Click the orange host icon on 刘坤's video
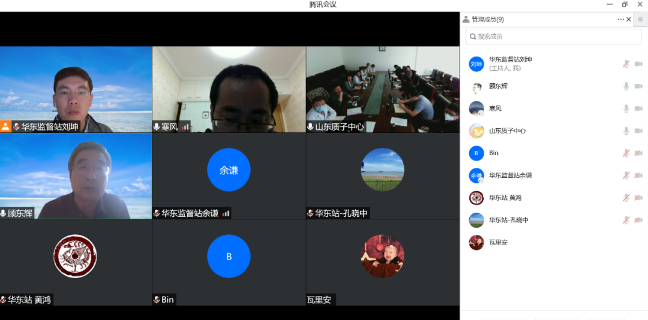 tap(5, 127)
